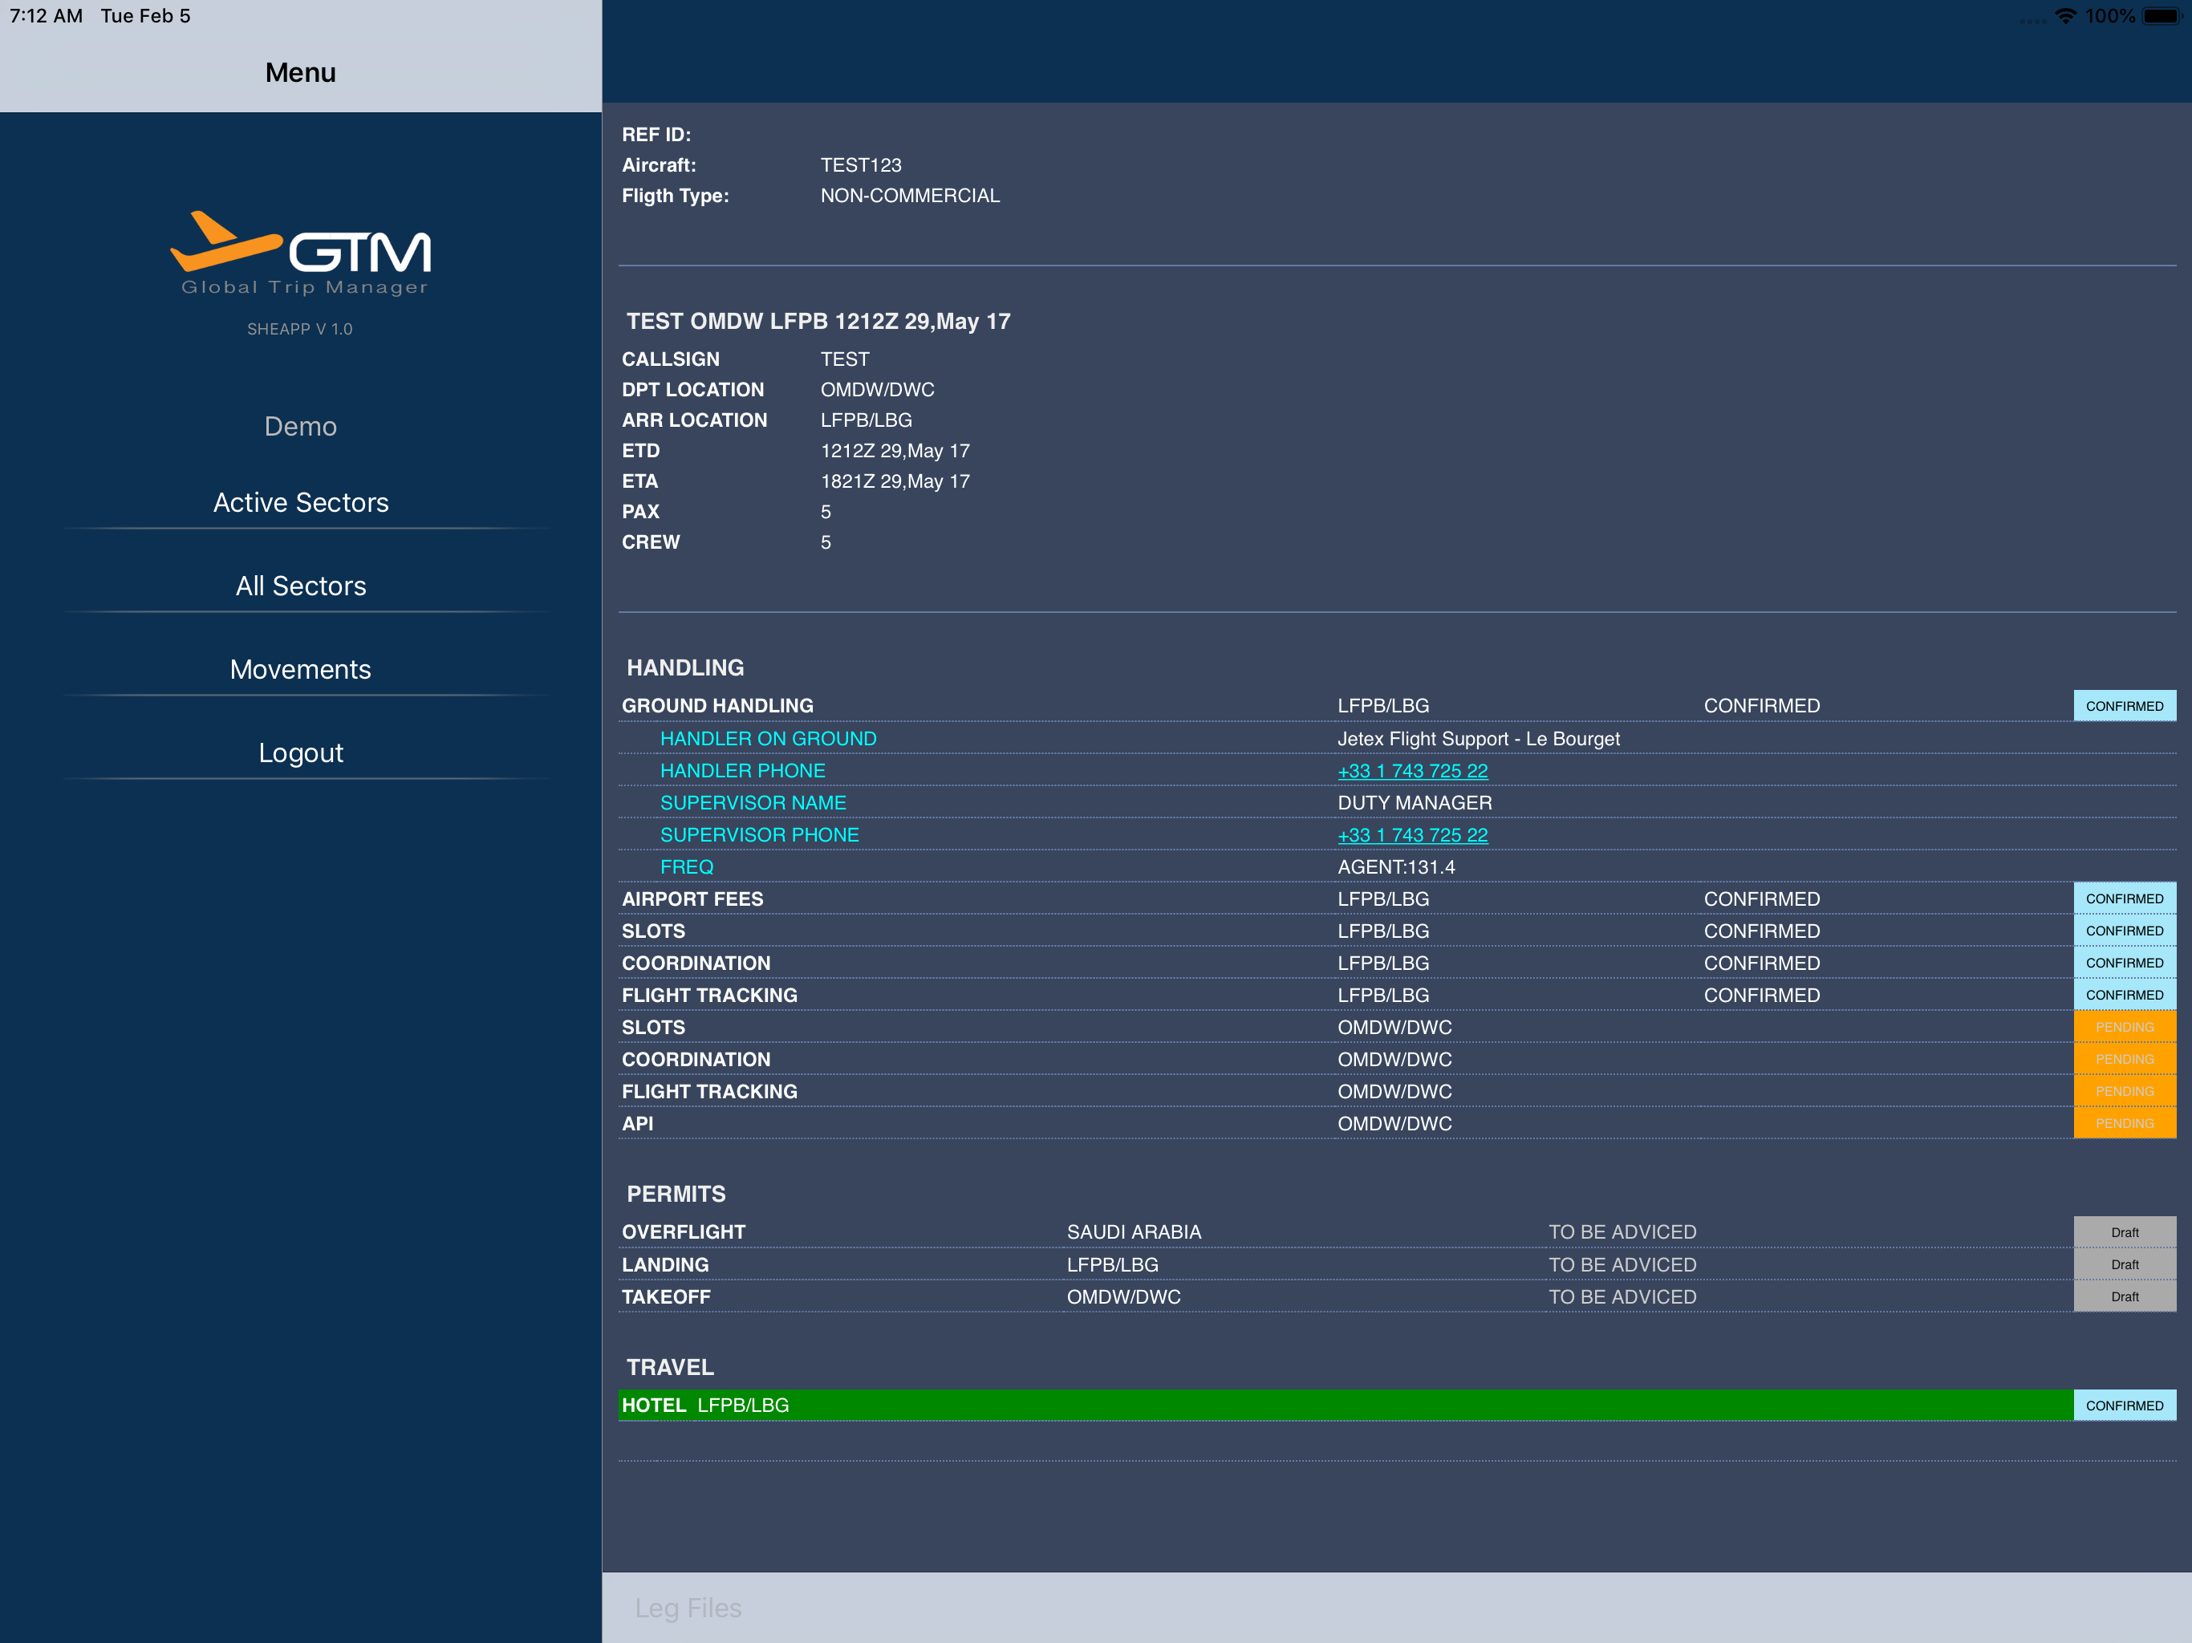Viewport: 2192px width, 1643px height.
Task: Click Draft badge for Landing permit
Action: tap(2125, 1264)
